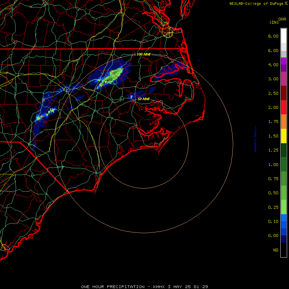Select the 1.75 legend value

click(273, 122)
